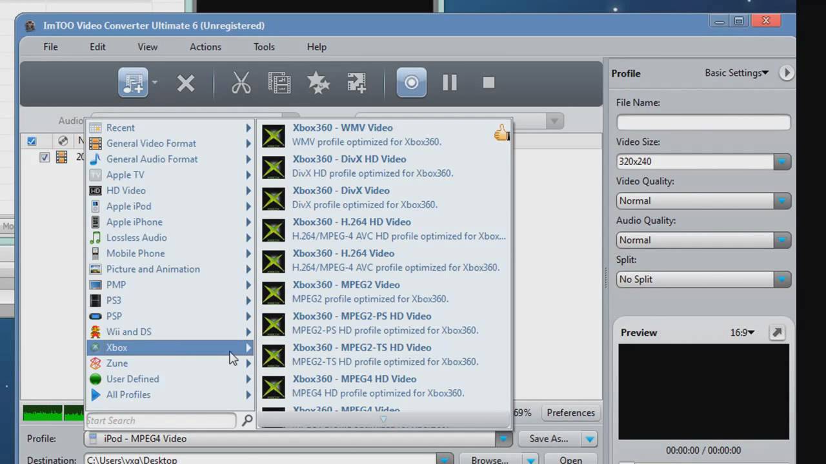Stop conversion with the Stop button
The height and width of the screenshot is (464, 826).
pos(489,82)
